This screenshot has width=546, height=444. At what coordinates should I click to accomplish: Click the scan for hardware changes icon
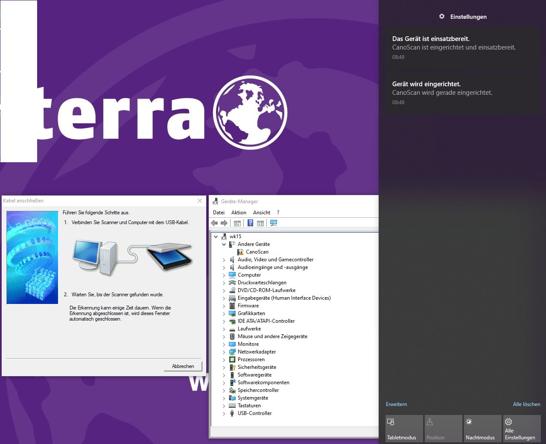tap(274, 223)
